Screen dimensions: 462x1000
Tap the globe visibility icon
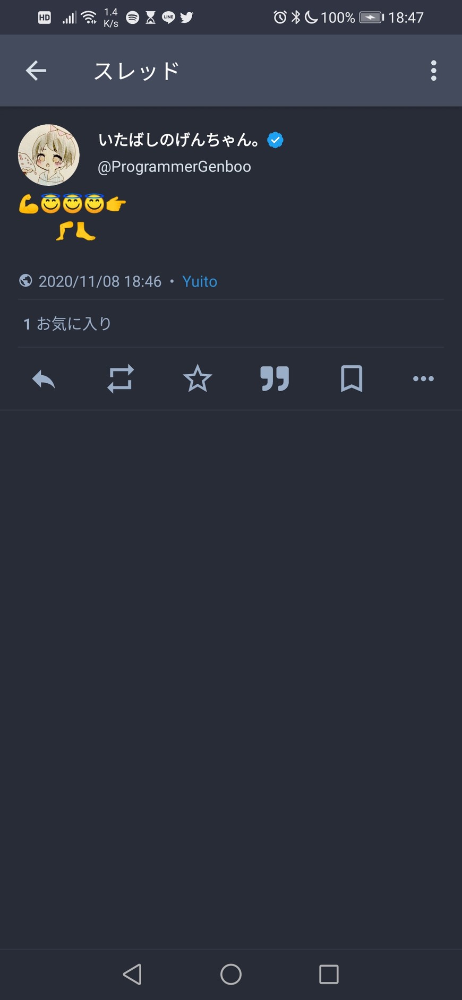[x=25, y=281]
